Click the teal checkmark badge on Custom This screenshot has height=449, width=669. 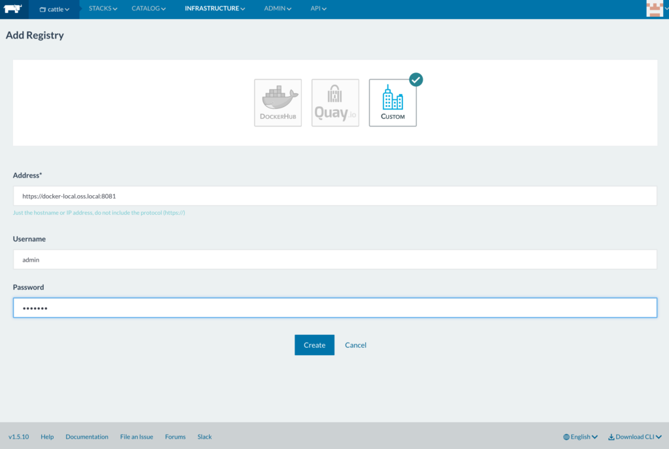coord(416,80)
